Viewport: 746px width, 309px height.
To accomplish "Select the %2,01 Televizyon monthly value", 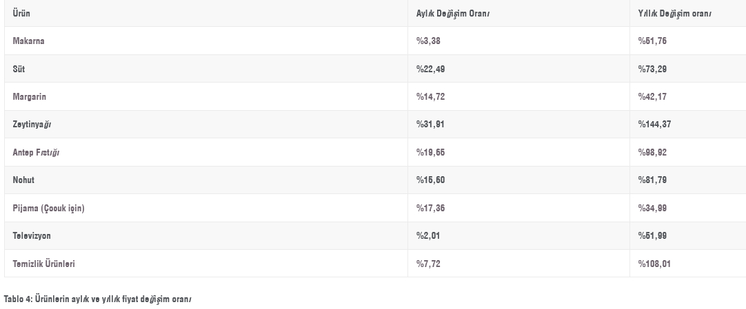I will pyautogui.click(x=428, y=235).
